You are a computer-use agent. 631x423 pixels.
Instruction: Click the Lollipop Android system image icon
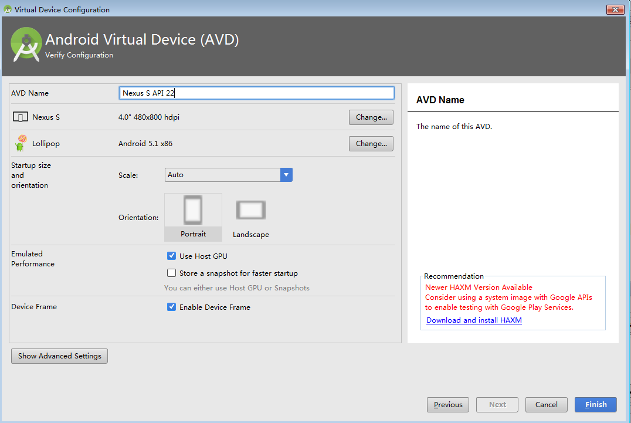(21, 143)
